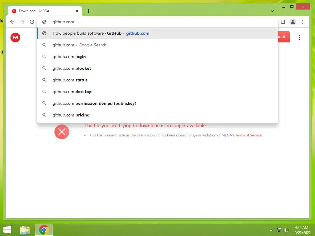
Task: Click the red X error icon
Action: pyautogui.click(x=62, y=132)
